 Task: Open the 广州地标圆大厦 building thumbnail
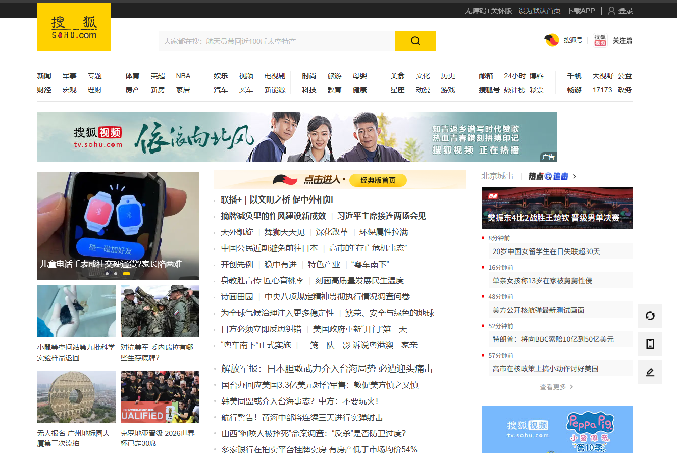click(x=76, y=396)
